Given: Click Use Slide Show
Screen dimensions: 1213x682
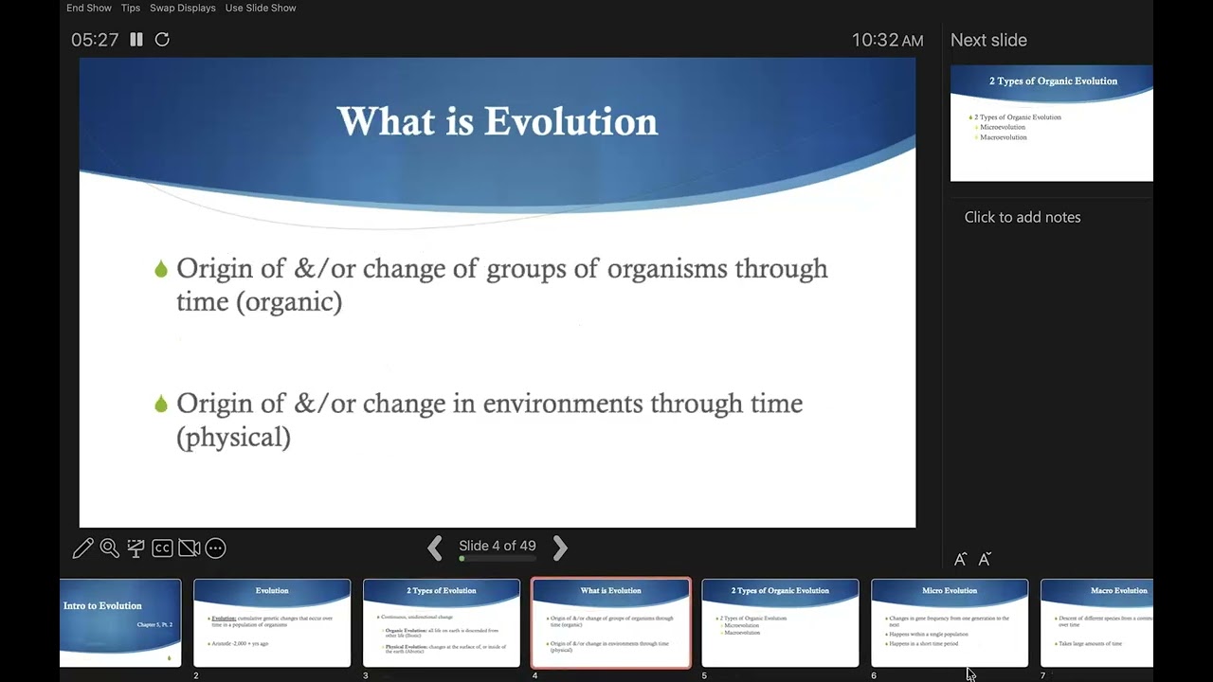Looking at the screenshot, I should (x=261, y=8).
